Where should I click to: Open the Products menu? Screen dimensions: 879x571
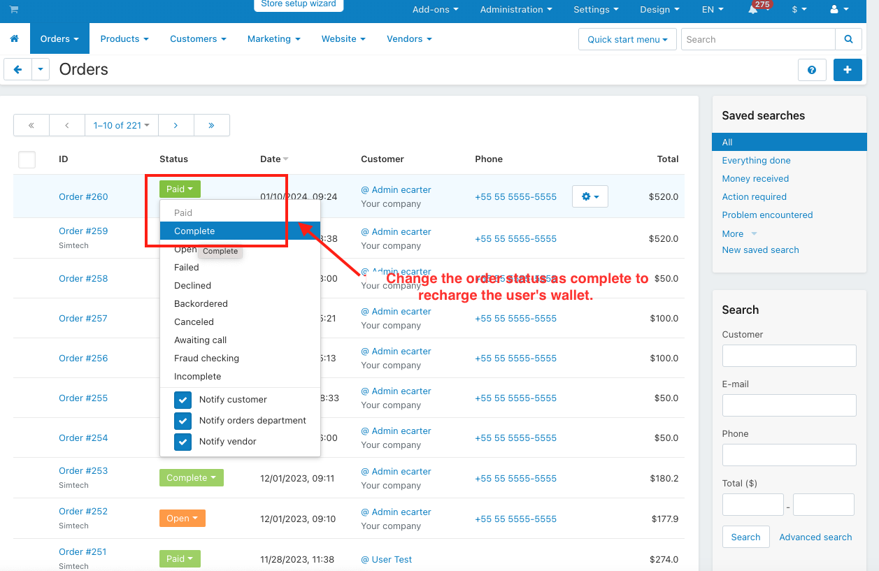124,39
